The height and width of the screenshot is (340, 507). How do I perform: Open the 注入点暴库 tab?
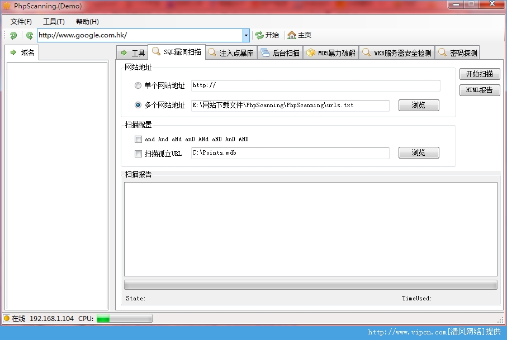[x=231, y=53]
